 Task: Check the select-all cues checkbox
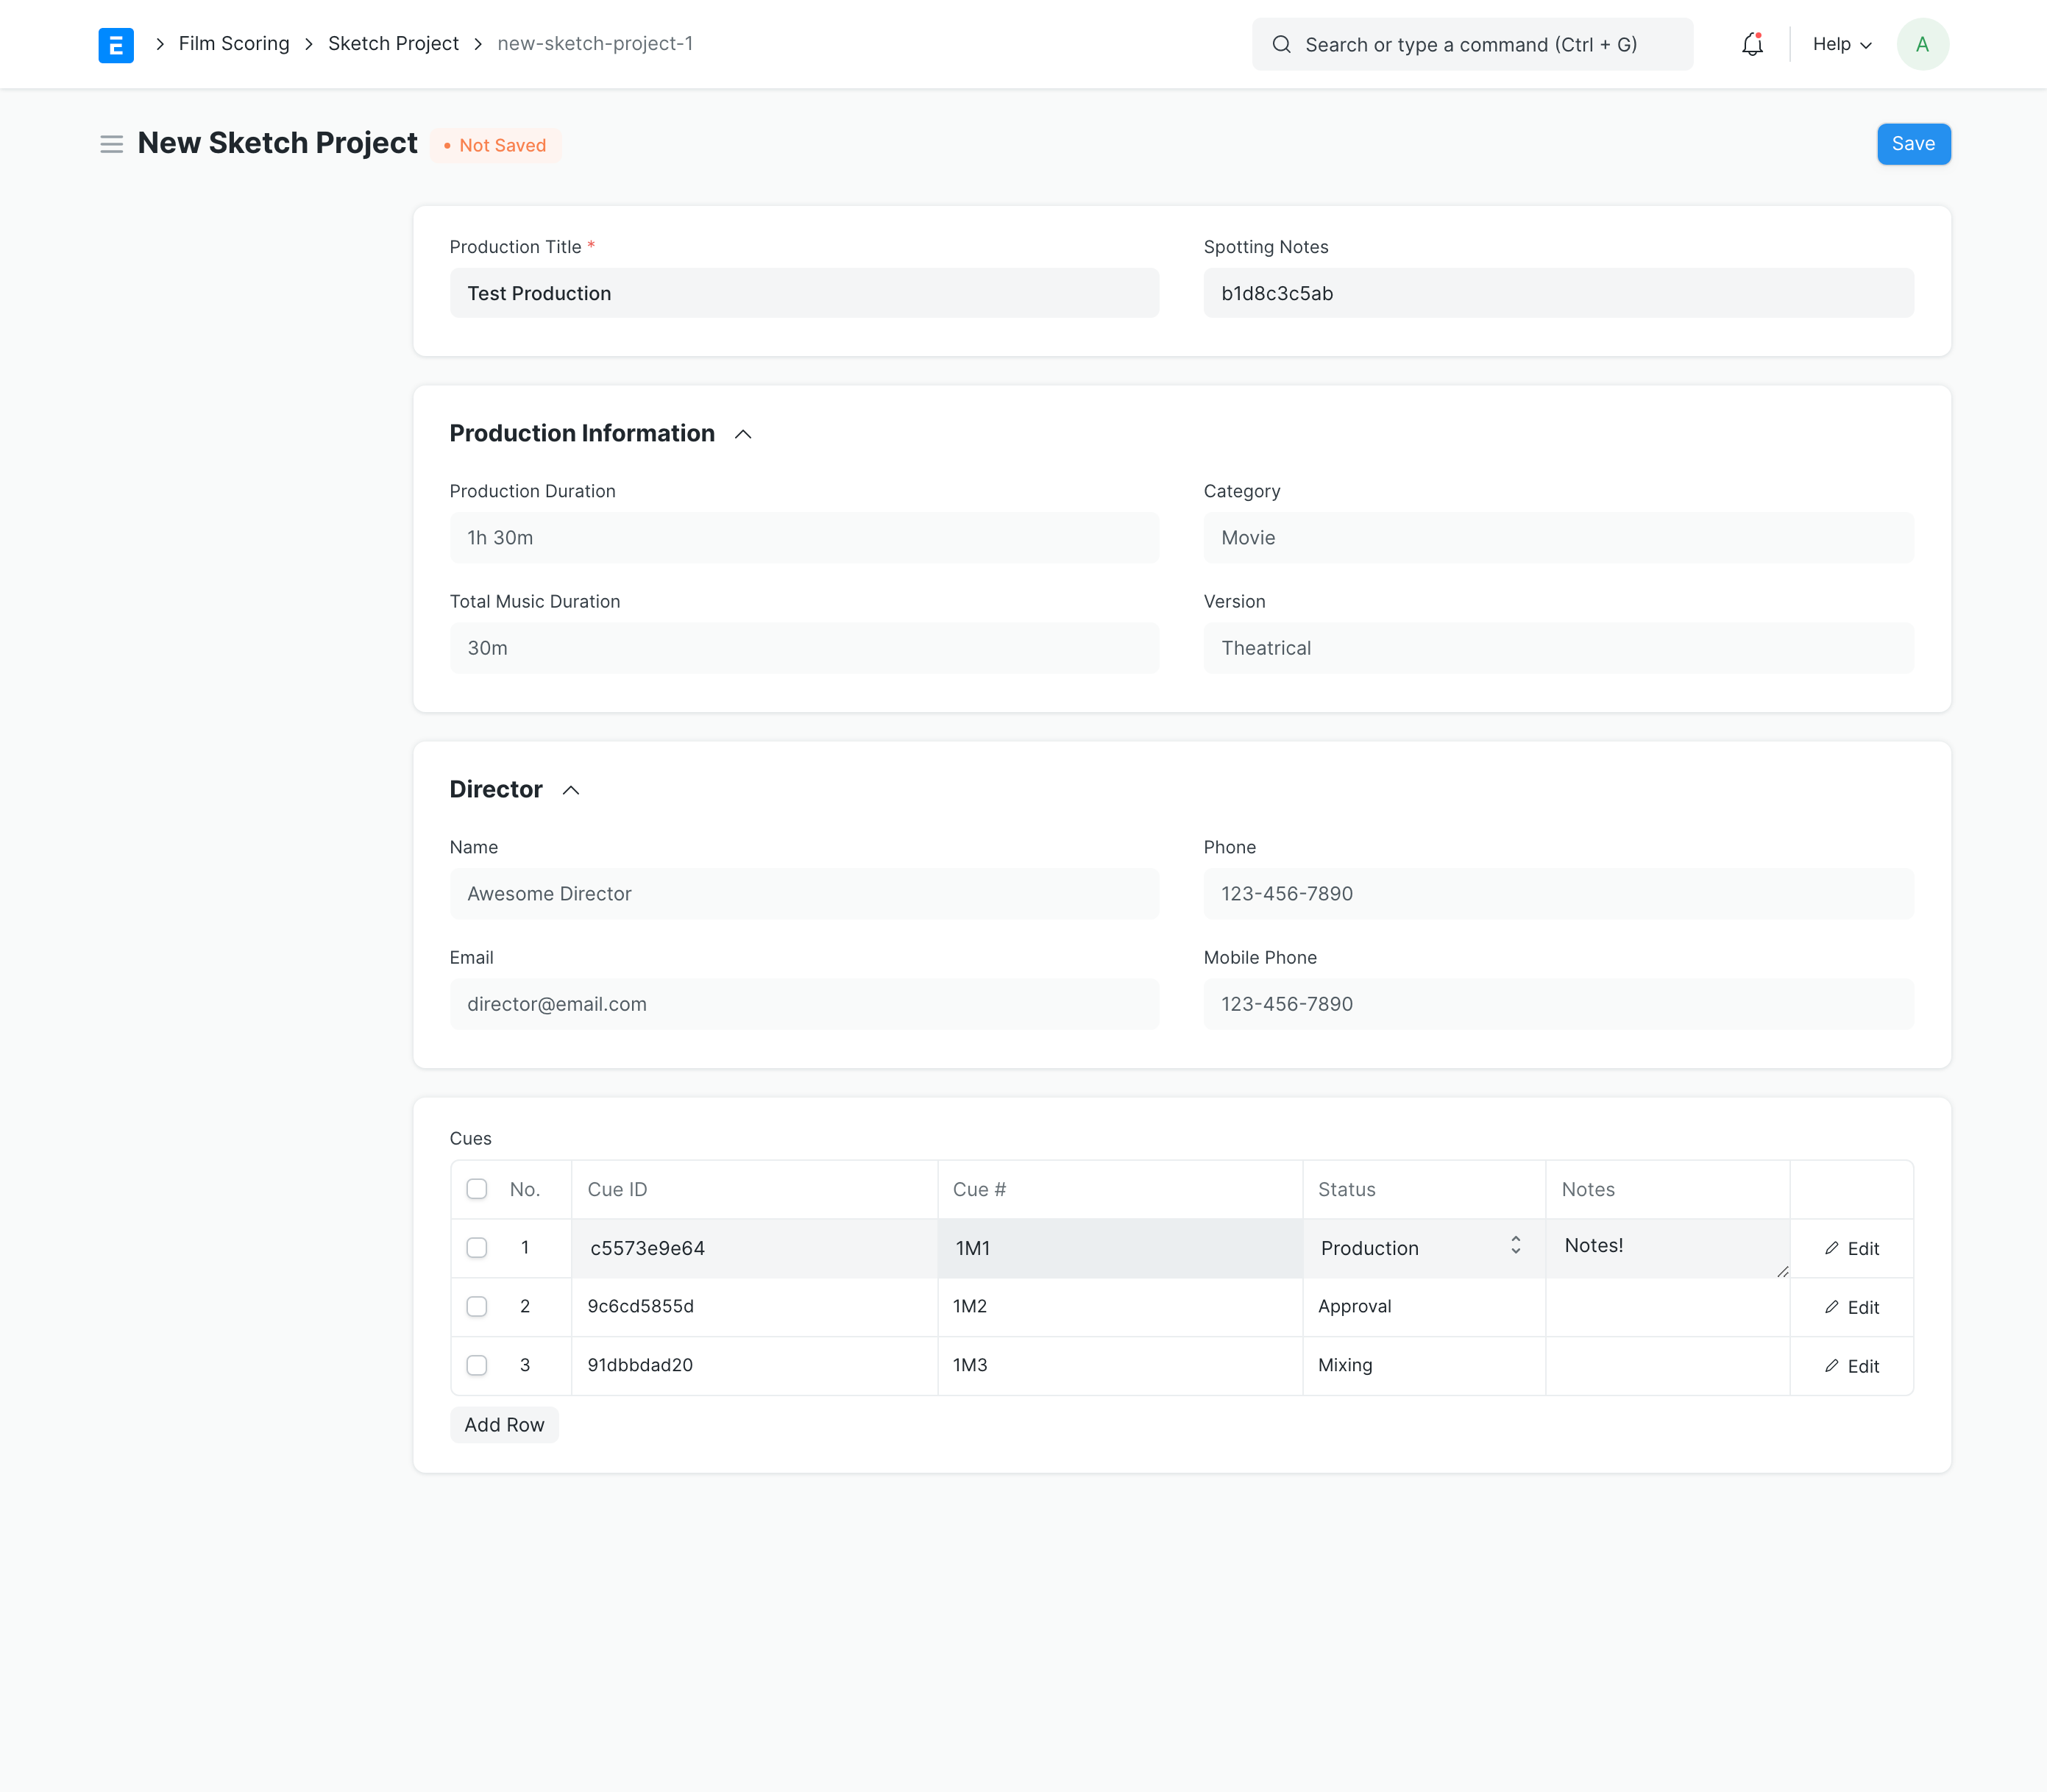[477, 1189]
